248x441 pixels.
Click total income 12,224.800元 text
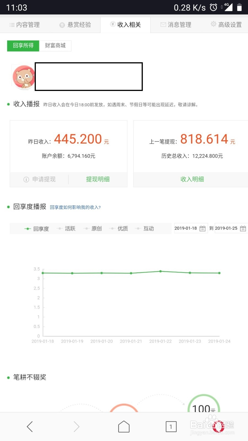click(x=192, y=156)
